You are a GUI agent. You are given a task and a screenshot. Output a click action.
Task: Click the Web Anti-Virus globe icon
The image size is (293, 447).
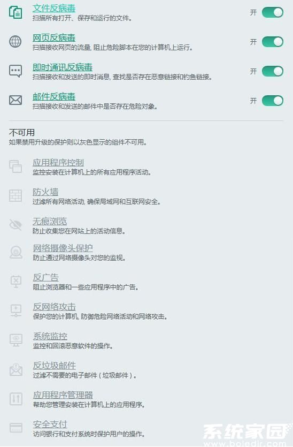pyautogui.click(x=16, y=42)
